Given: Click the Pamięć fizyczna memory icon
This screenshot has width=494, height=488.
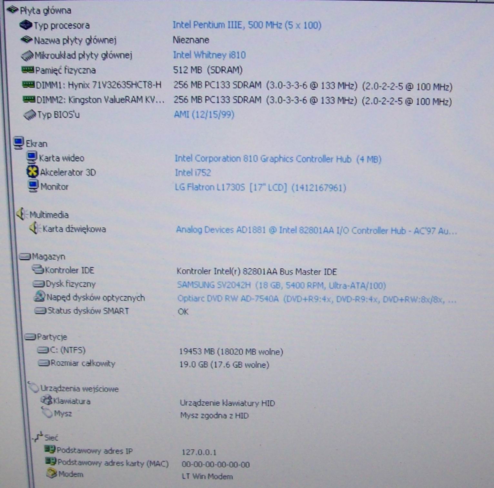Looking at the screenshot, I should (x=28, y=69).
